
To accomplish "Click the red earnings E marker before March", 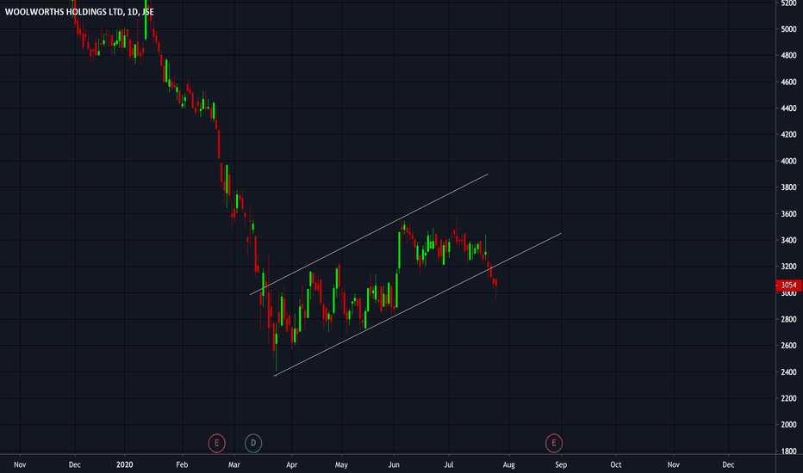I will coord(216,443).
